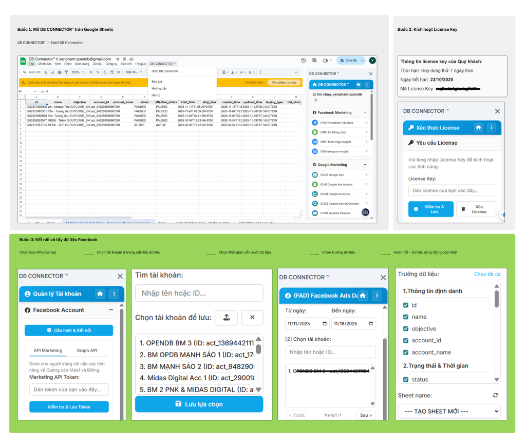Open the TẠO SHEET MỚI dropdown
Screen dimensions: 526x448
(x=449, y=411)
